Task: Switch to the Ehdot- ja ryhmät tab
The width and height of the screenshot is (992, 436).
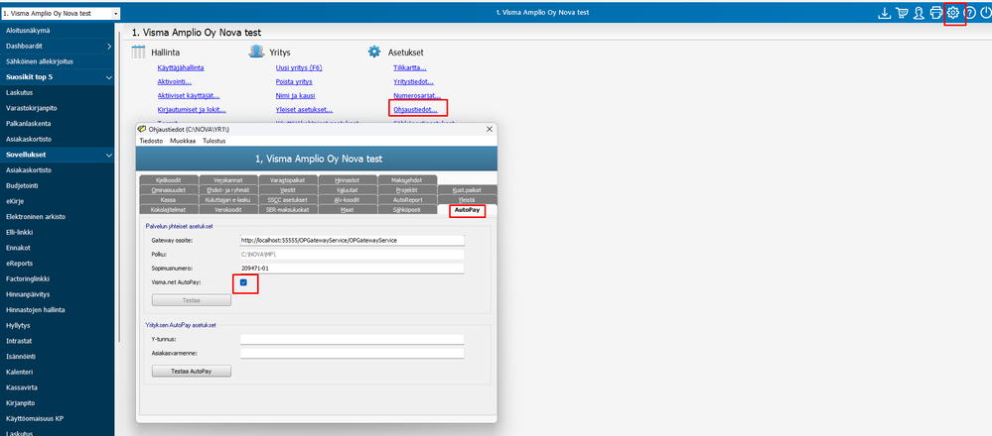Action: click(227, 189)
